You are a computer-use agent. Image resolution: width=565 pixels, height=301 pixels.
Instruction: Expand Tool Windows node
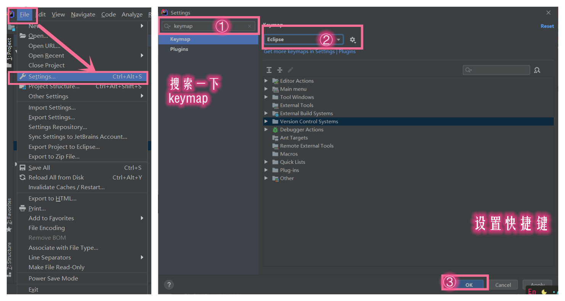[266, 97]
